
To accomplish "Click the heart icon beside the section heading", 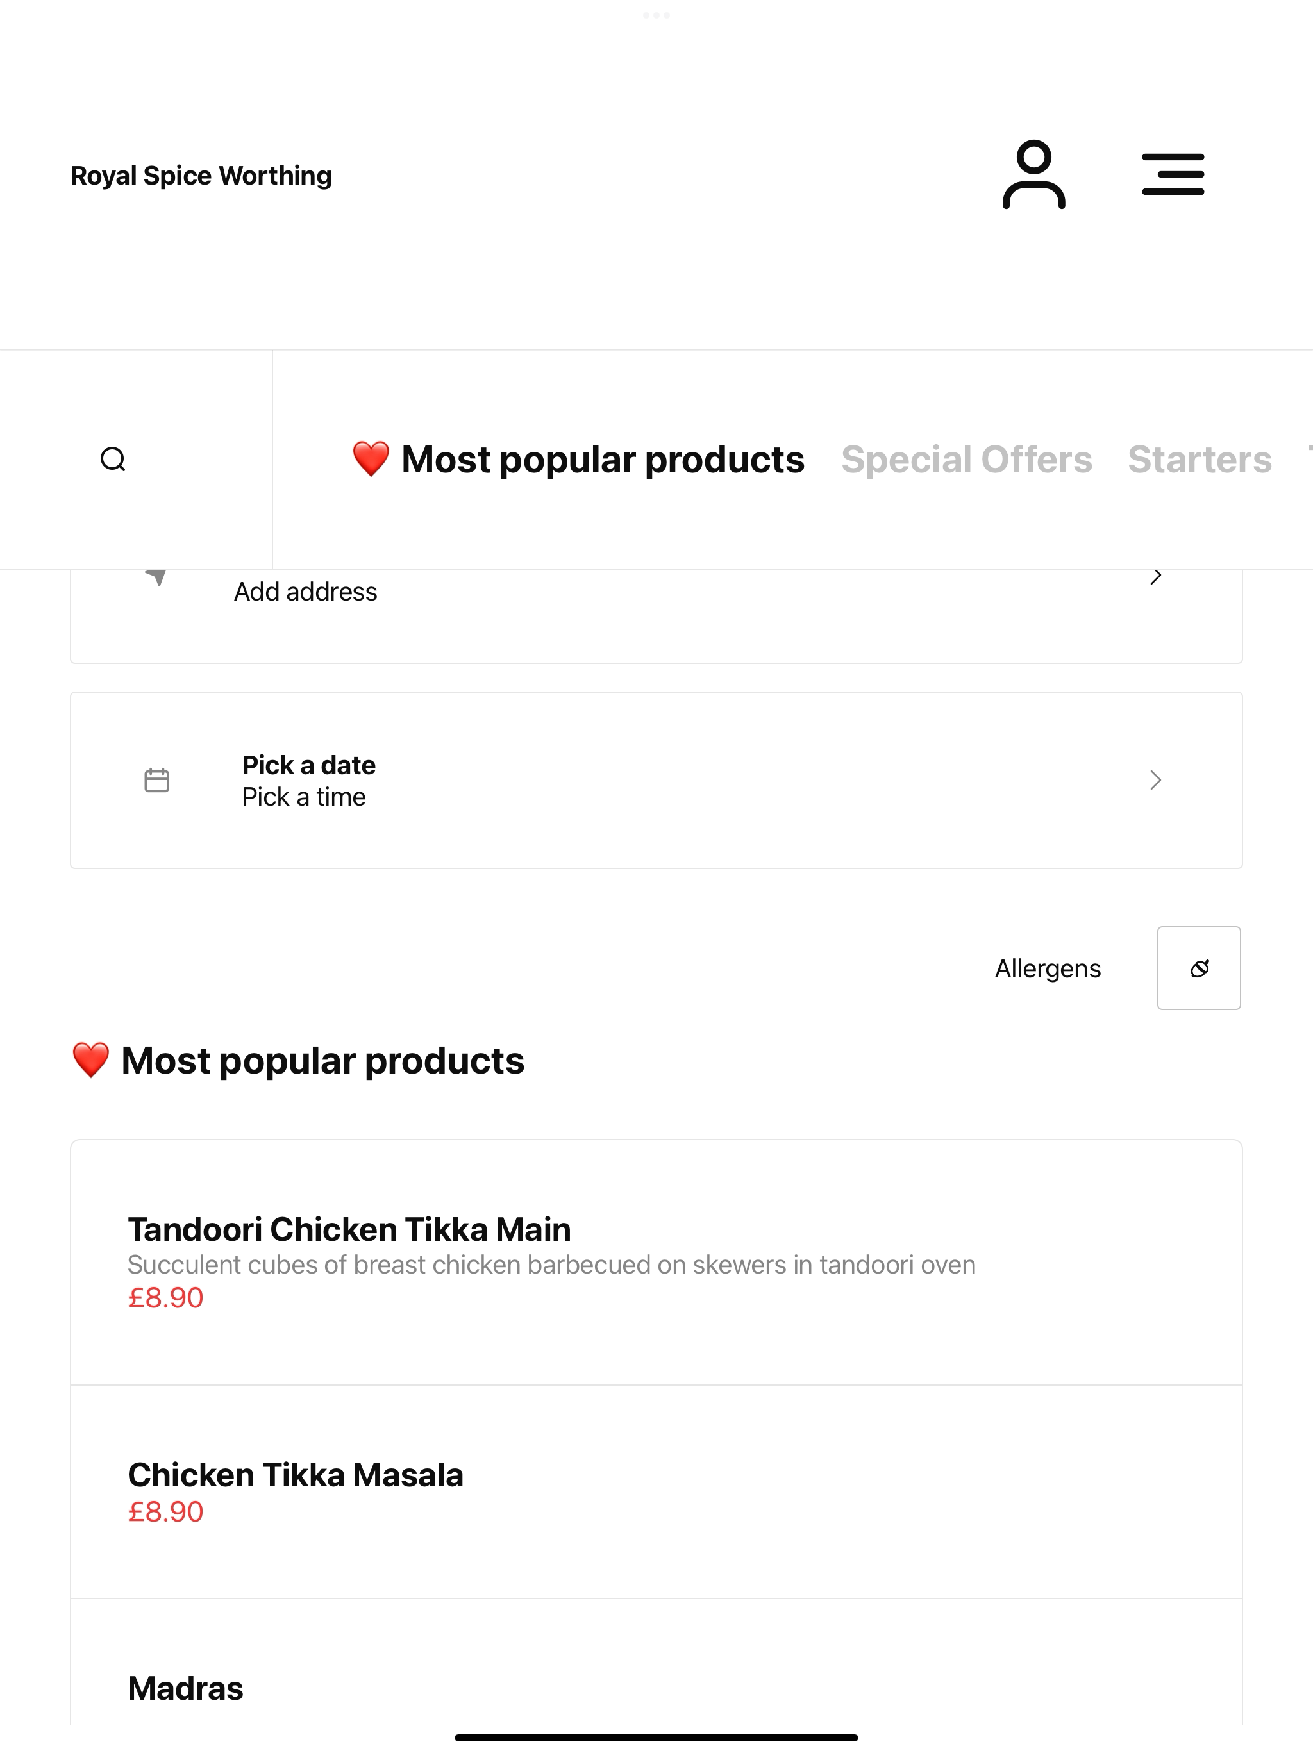I will pos(90,1060).
